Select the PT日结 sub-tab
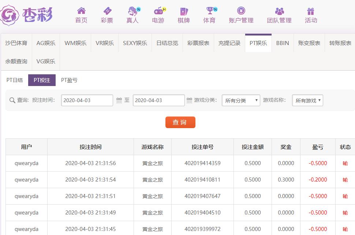The image size is (355, 235). [x=15, y=80]
